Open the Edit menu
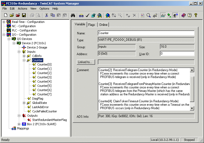This screenshot has width=204, height=143. coord(12,9)
